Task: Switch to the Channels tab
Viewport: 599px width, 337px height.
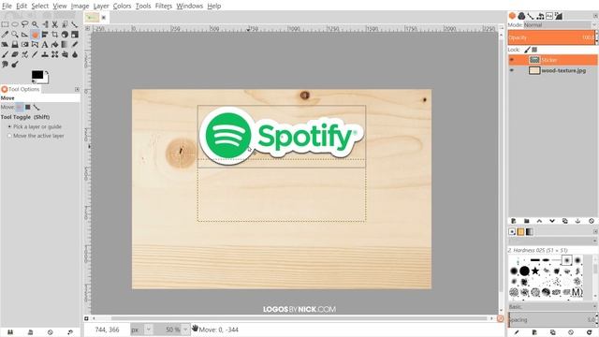Action: 521,16
